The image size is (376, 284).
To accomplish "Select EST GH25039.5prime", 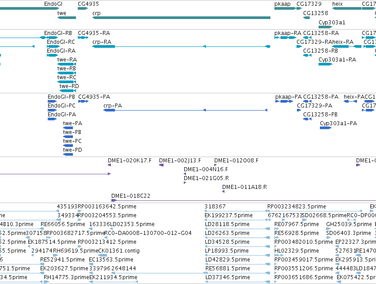I will tap(349, 224).
